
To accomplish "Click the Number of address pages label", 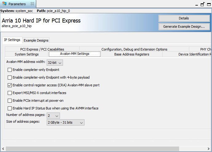I will pyautogui.click(x=26, y=115).
